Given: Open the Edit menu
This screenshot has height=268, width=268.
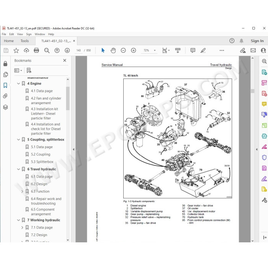Looking at the screenshot, I should pyautogui.click(x=11, y=34).
